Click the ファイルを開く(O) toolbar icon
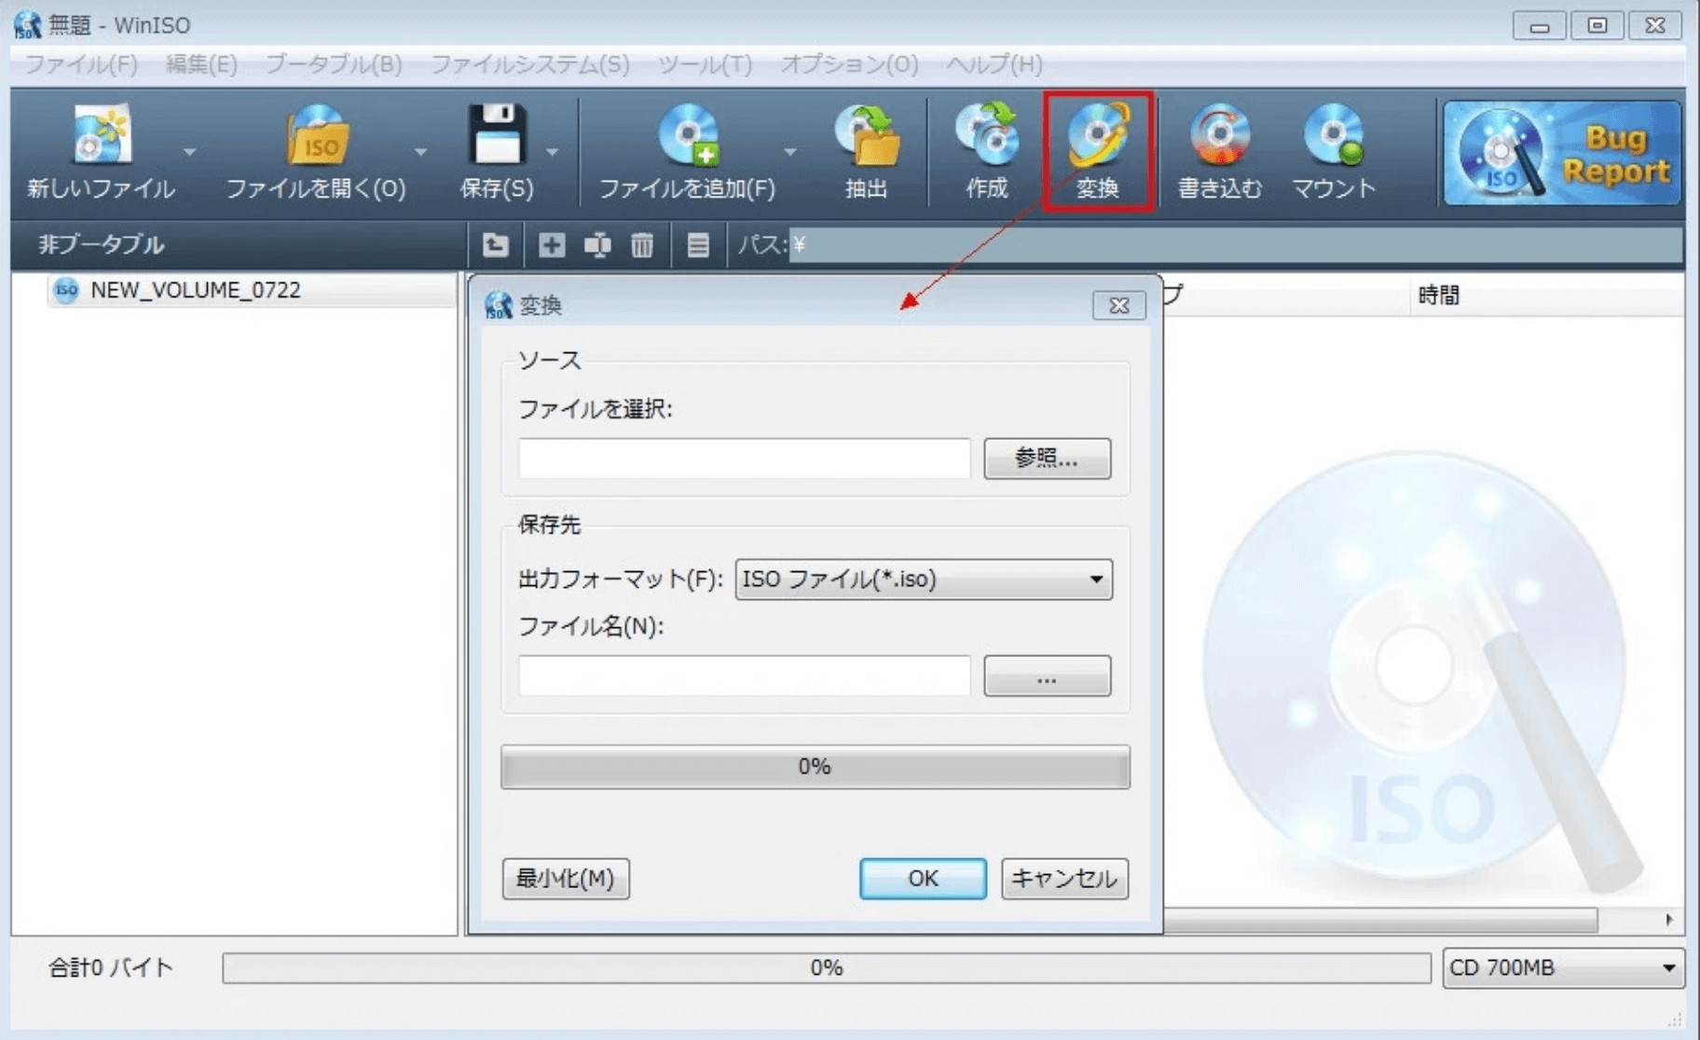This screenshot has width=1700, height=1040. coord(316,137)
